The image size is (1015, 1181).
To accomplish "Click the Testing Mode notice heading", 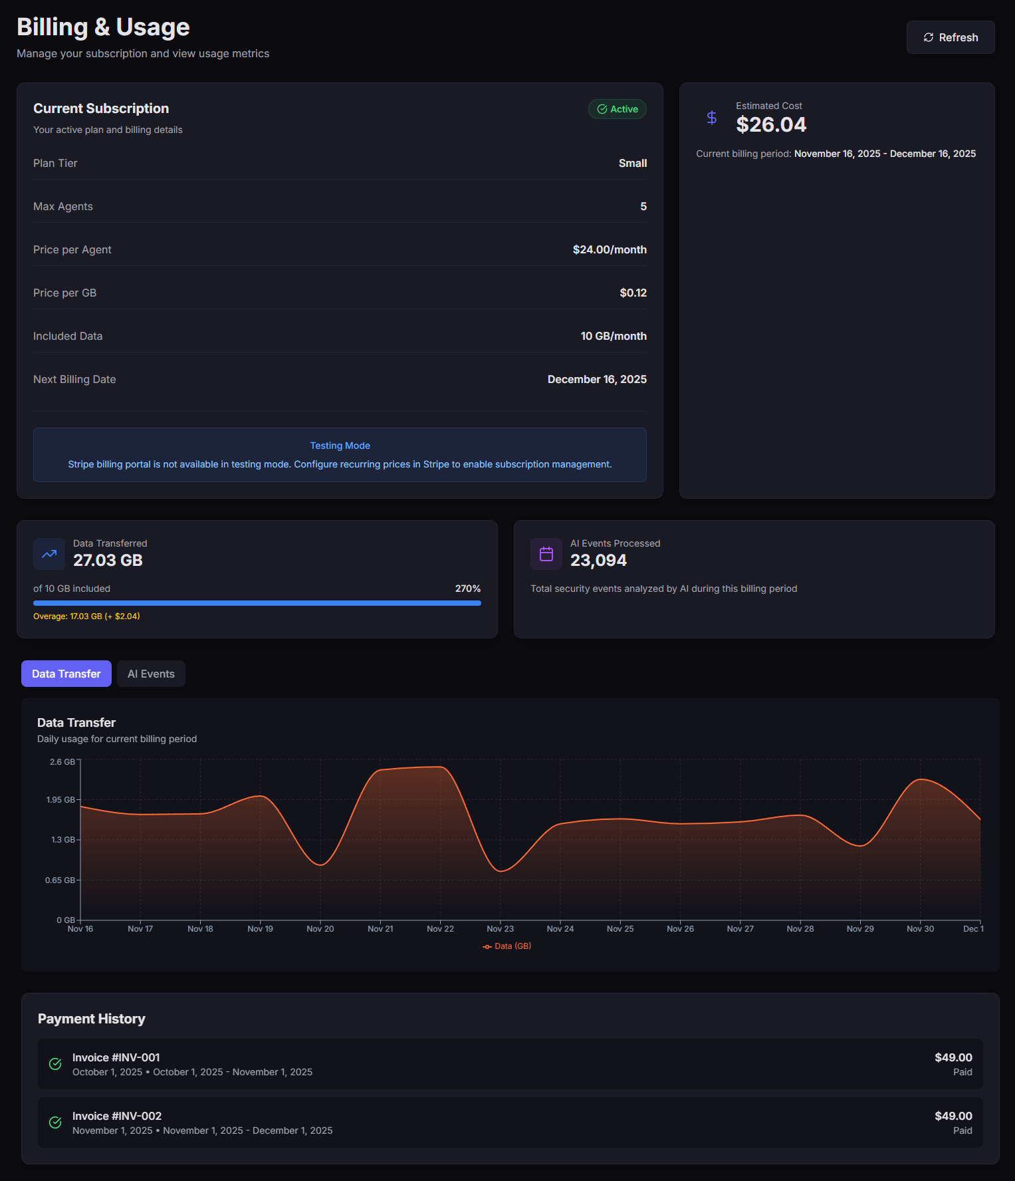I will (340, 446).
